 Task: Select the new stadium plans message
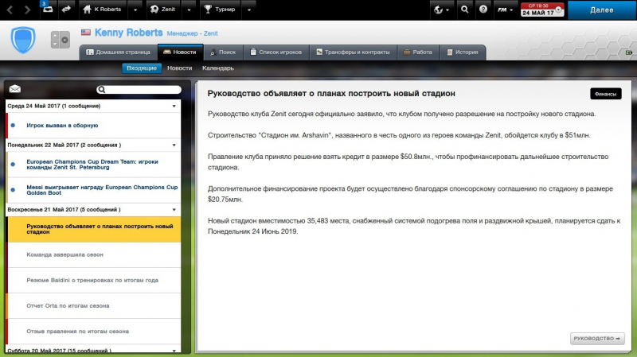pyautogui.click(x=93, y=229)
